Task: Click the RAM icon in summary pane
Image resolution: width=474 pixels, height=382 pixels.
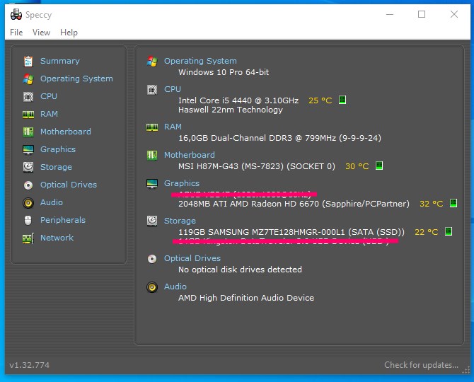Action: coord(152,127)
